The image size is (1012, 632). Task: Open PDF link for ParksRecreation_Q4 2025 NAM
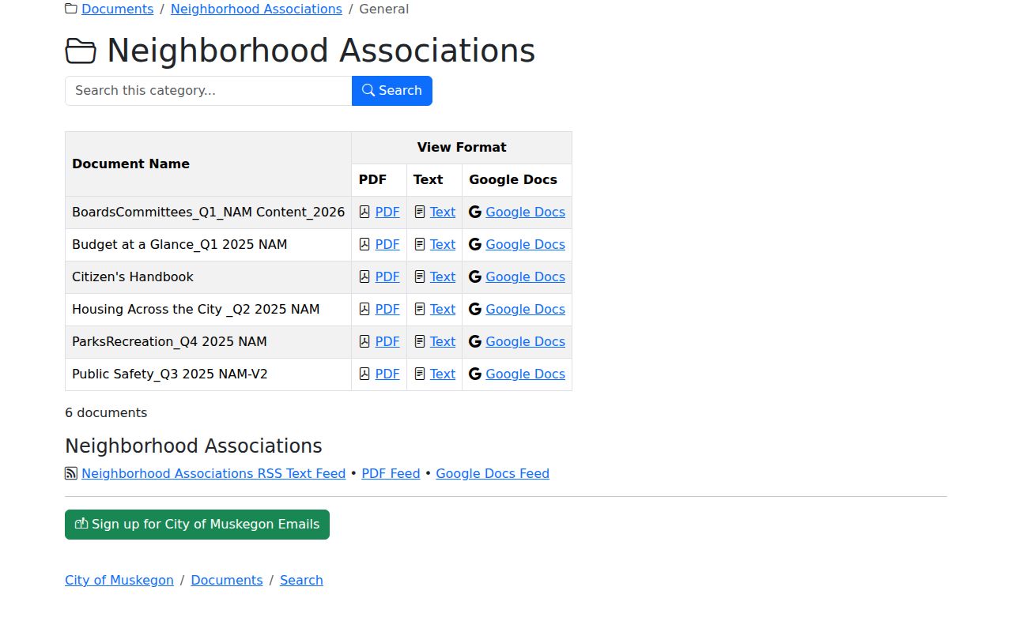pyautogui.click(x=387, y=341)
